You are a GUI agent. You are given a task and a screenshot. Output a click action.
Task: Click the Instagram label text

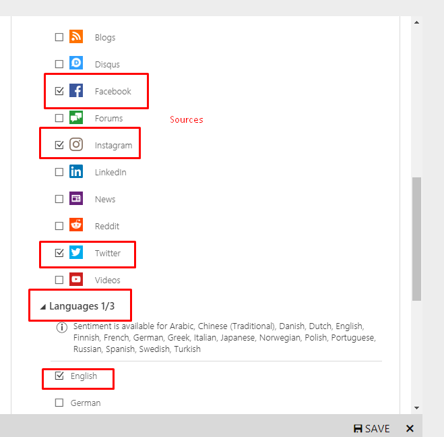[x=114, y=146]
